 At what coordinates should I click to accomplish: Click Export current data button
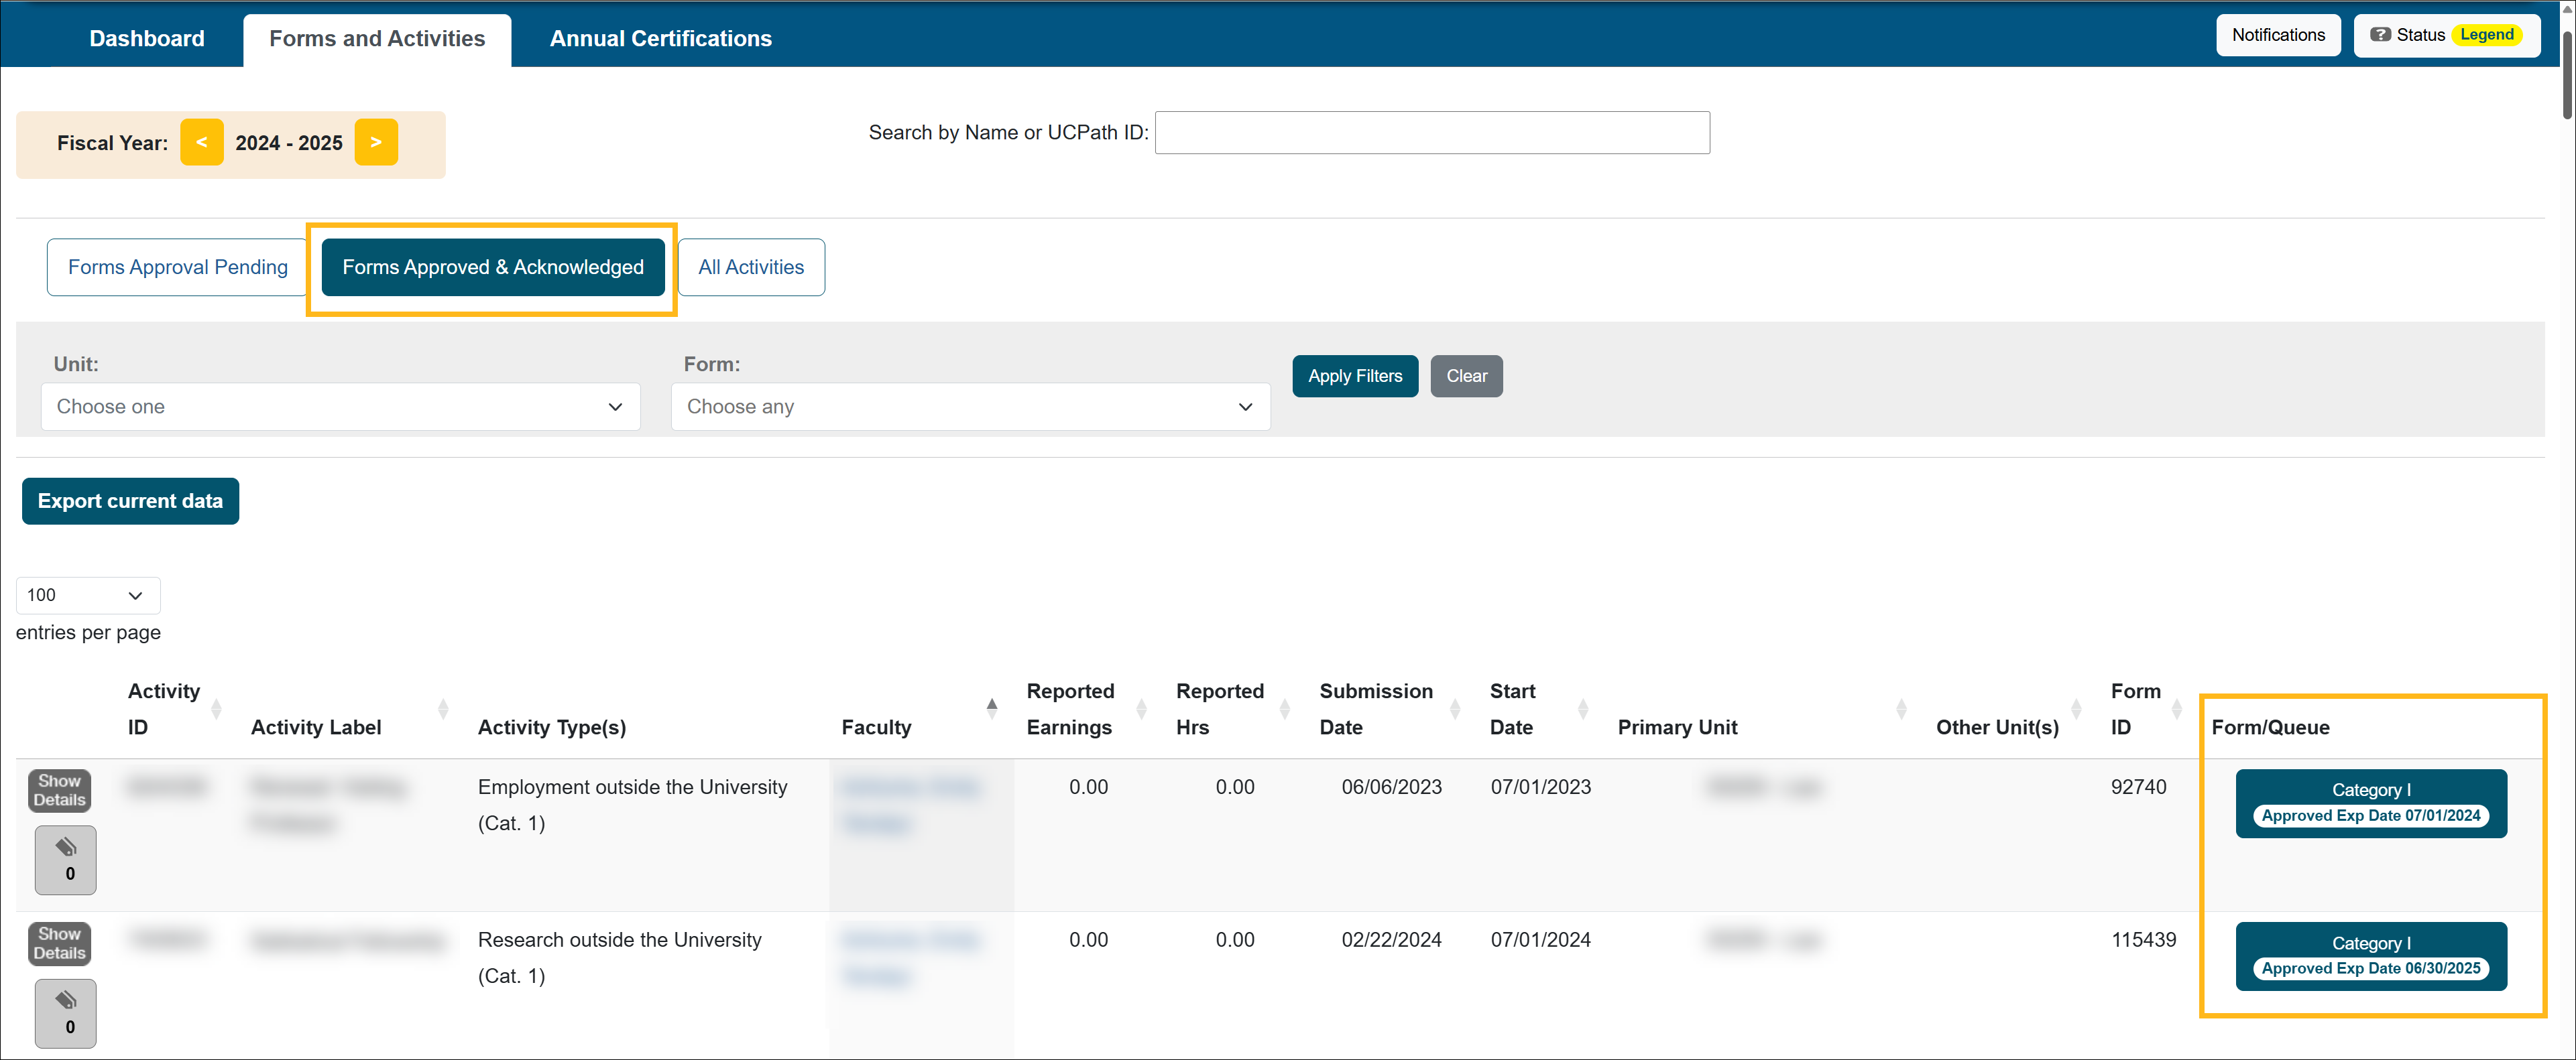point(130,501)
